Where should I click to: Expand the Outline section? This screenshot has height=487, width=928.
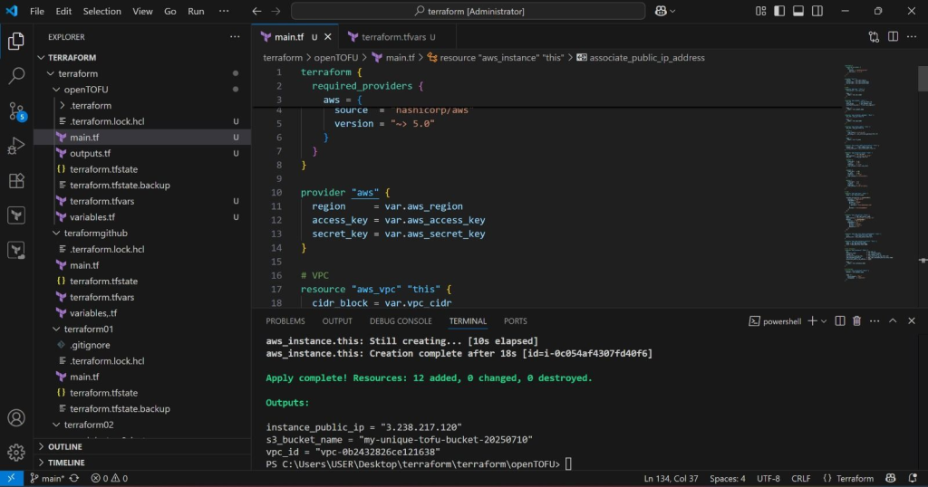pyautogui.click(x=142, y=446)
